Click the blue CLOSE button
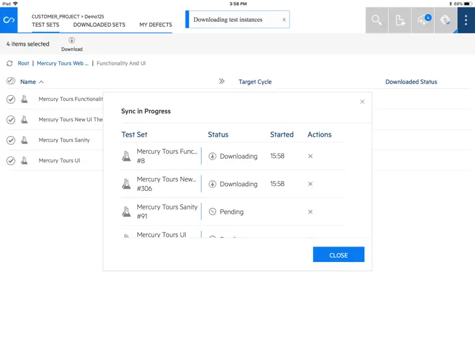475x356 pixels. click(x=339, y=255)
